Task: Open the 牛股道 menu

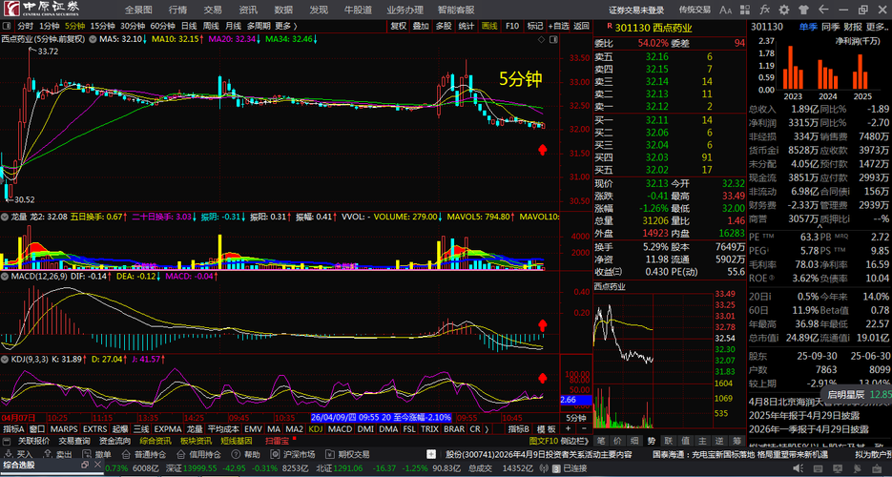Action: (359, 10)
